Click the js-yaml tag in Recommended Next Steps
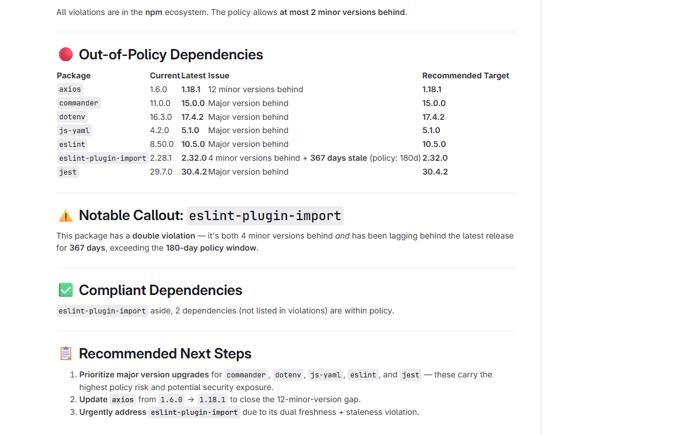 (x=325, y=375)
